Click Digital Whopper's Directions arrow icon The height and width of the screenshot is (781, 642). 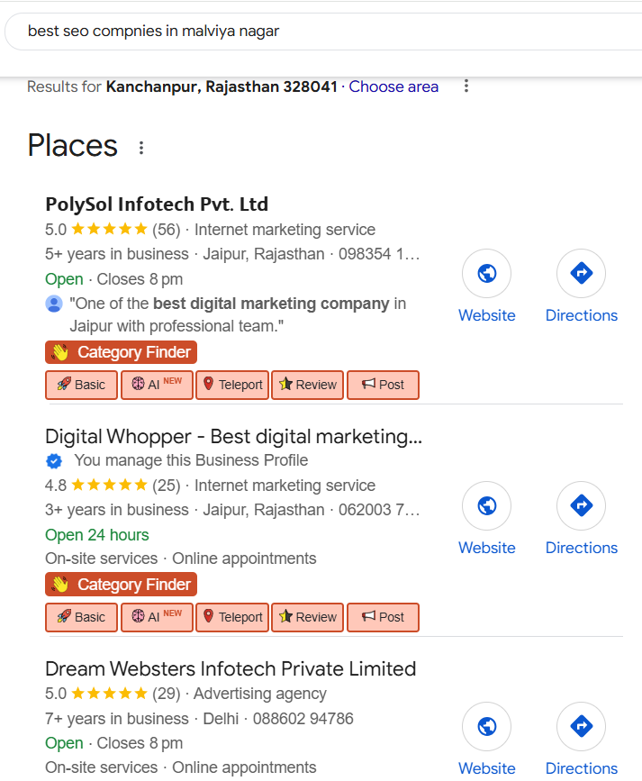pos(581,505)
